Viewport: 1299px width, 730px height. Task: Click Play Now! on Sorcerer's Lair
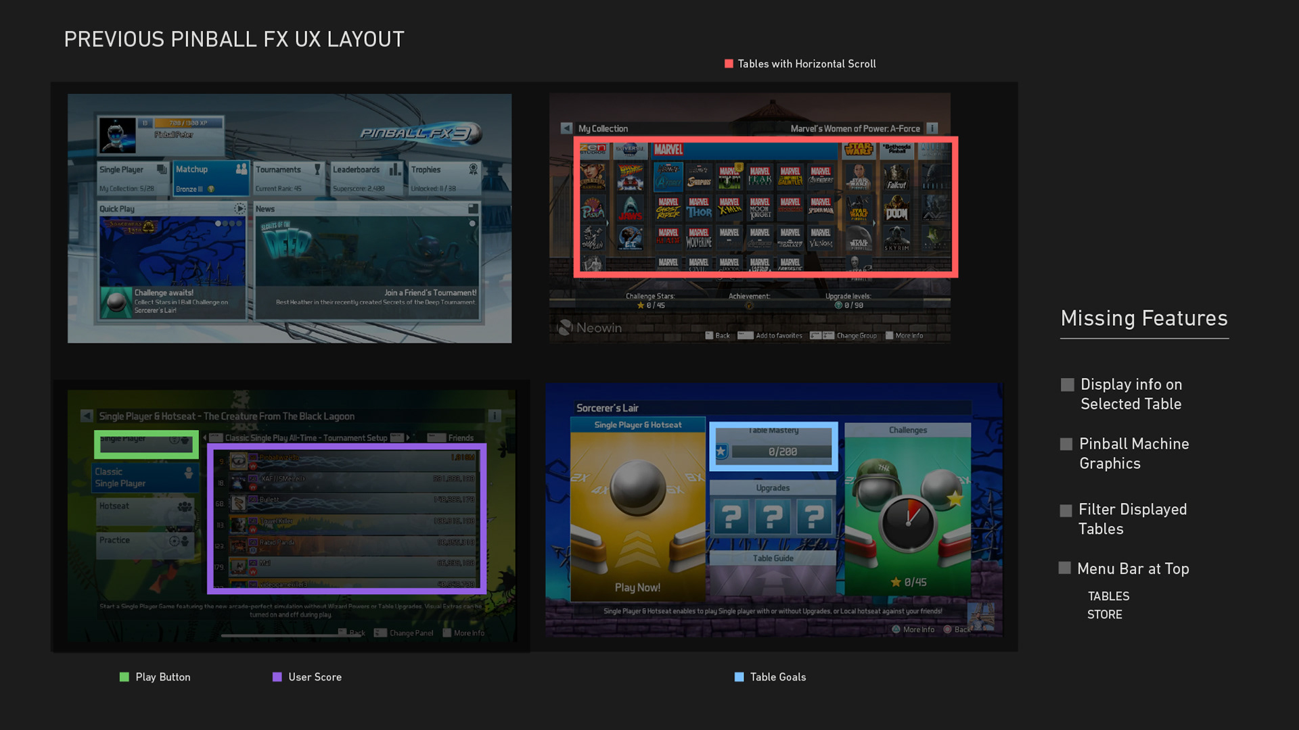(x=637, y=587)
